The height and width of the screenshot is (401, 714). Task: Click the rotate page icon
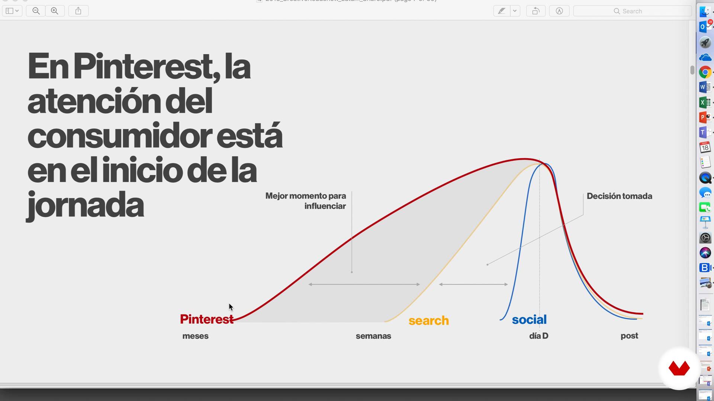pyautogui.click(x=536, y=11)
